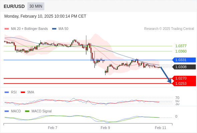Click the 1.0331 pivot price tag
Screen dimensions: 197x133
[184, 60]
